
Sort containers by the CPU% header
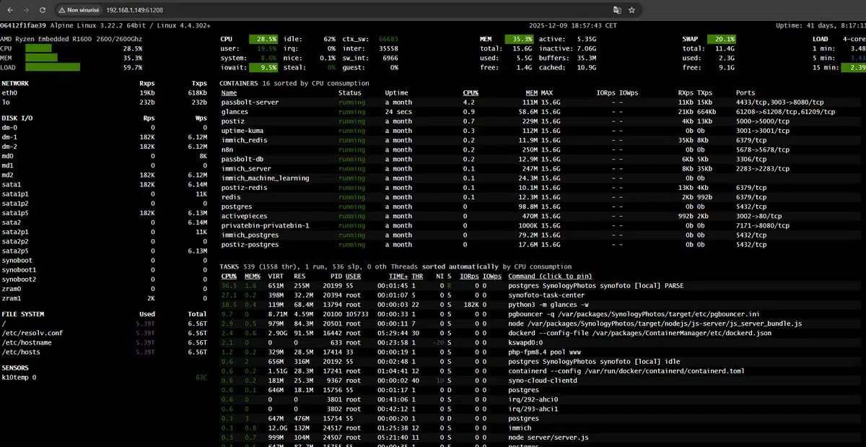coord(470,92)
